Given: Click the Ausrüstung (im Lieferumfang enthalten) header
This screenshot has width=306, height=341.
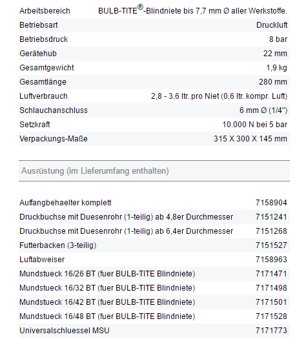Looking at the screenshot, I should pos(95,171).
